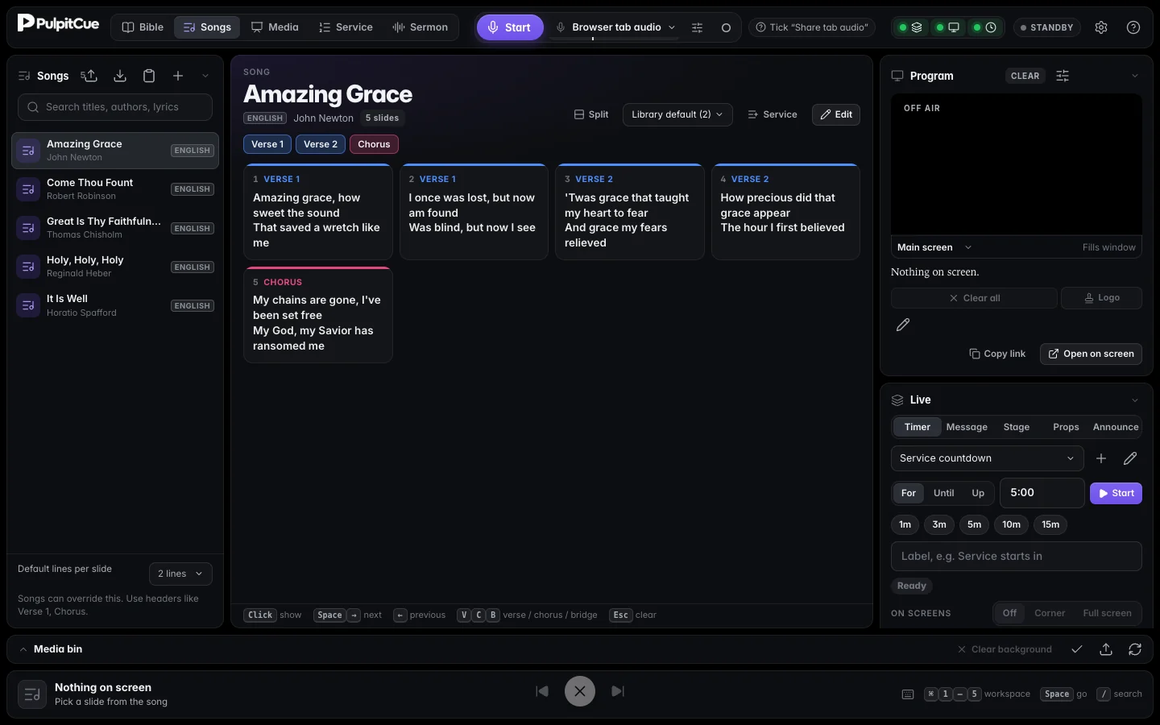Click the upload icon in the Media bin bar
The width and height of the screenshot is (1160, 725).
pyautogui.click(x=1106, y=649)
